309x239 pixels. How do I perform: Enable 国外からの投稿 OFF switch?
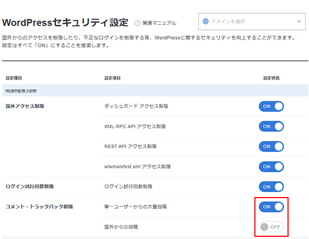(271, 227)
